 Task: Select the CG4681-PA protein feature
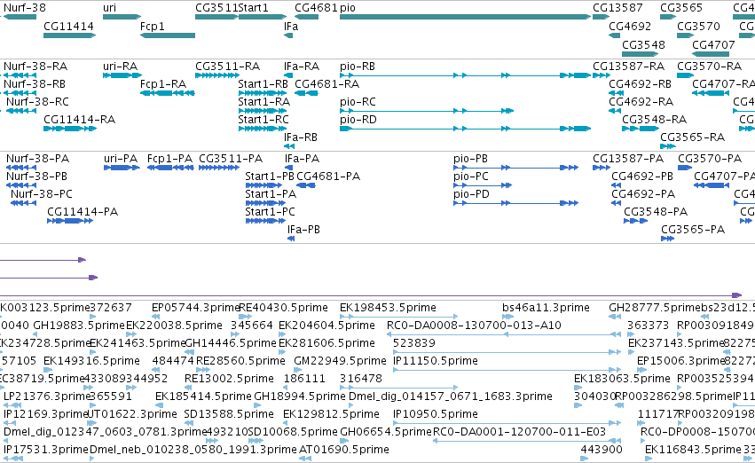306,185
